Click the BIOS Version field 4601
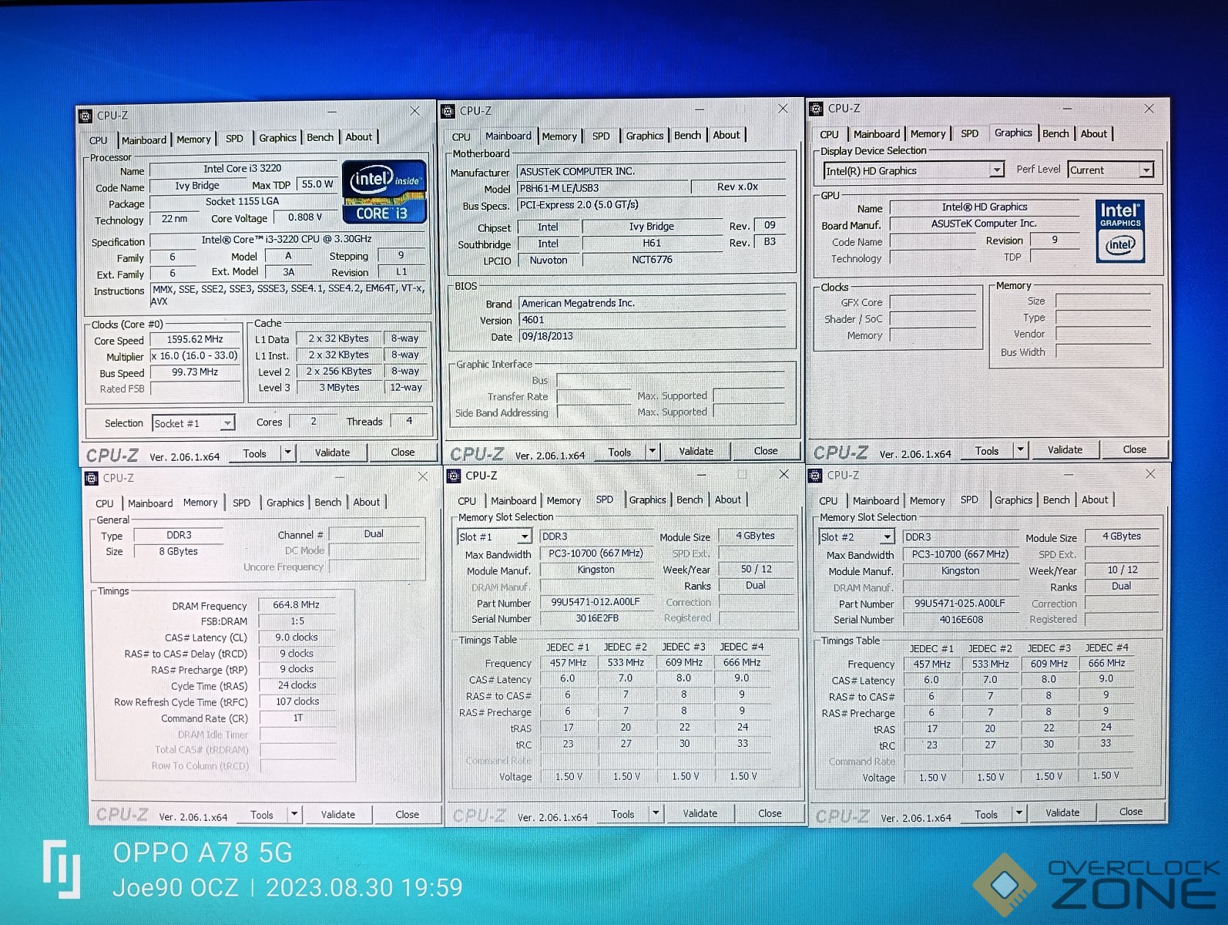This screenshot has height=925, width=1228. click(x=653, y=320)
